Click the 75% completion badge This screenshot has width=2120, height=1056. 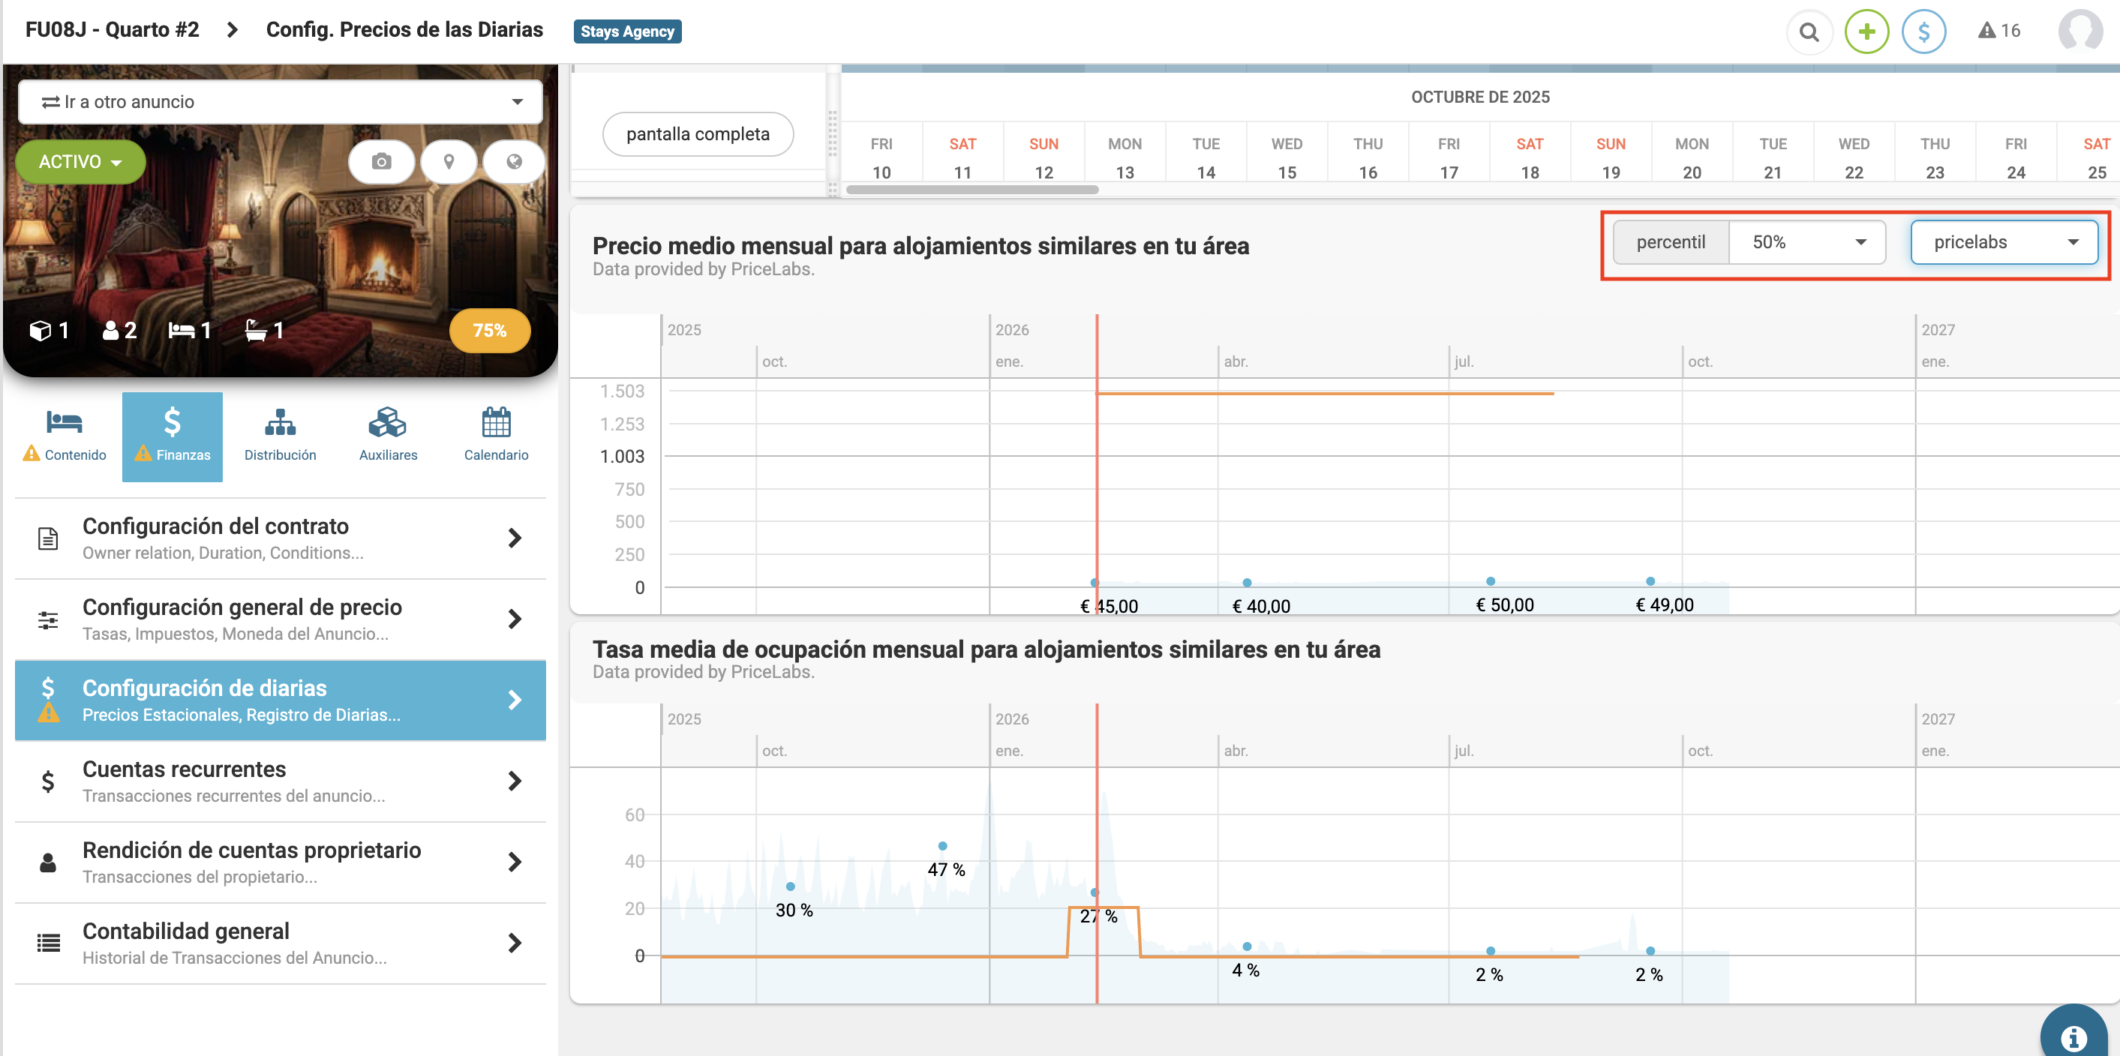(x=489, y=331)
